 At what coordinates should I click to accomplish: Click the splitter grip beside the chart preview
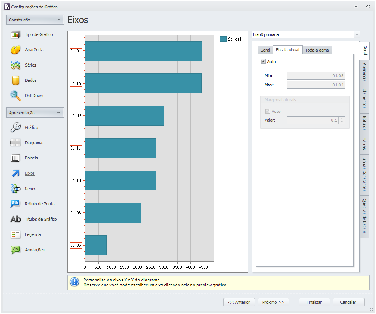coord(250,152)
